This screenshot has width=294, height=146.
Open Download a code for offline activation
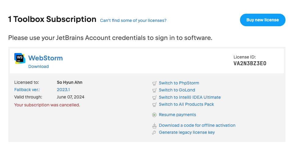tap(197, 125)
